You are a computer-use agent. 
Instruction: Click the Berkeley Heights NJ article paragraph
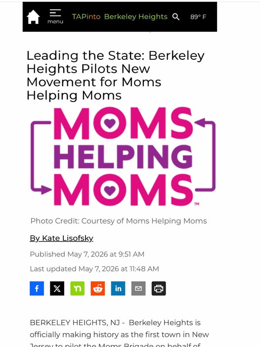tap(119, 333)
